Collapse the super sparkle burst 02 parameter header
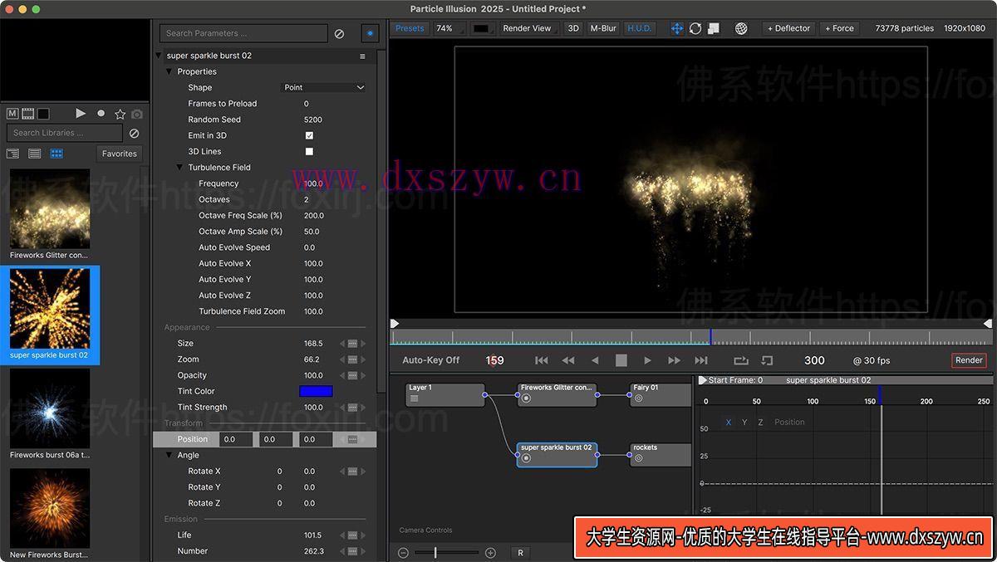The width and height of the screenshot is (997, 562). click(159, 56)
